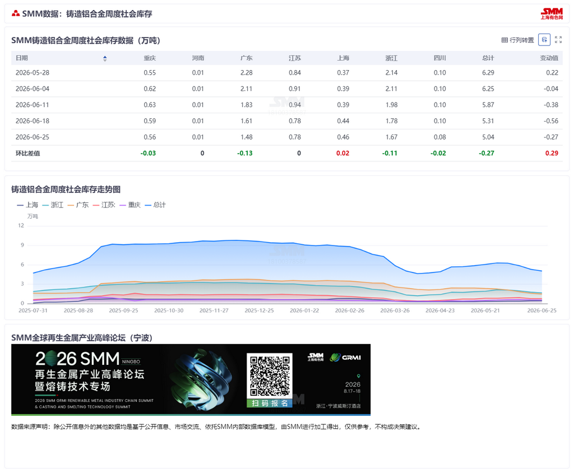Click the export data icon next to 行列转置
574x473 pixels.
[x=544, y=40]
